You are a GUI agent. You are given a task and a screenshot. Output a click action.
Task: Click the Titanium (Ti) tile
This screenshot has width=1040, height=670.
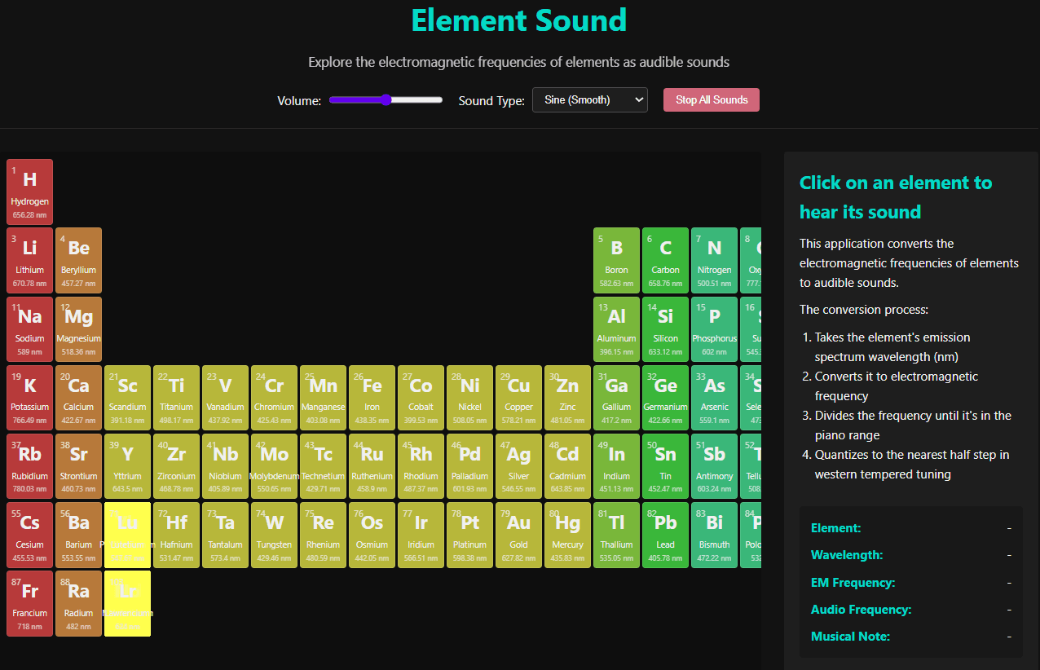176,398
